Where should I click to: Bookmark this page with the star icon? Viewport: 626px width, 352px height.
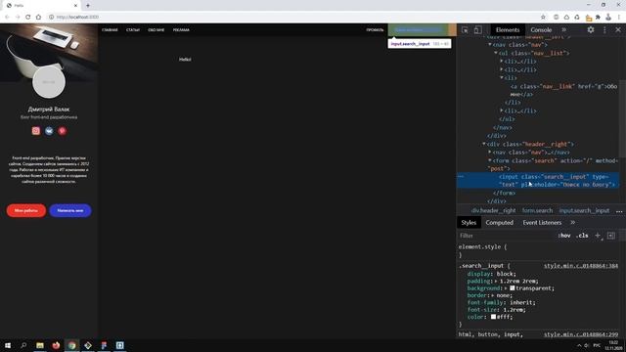[x=543, y=17]
